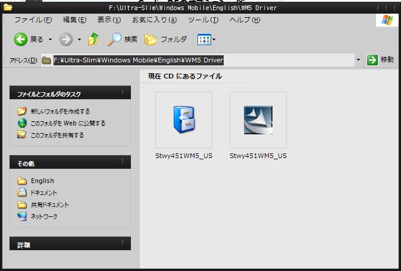Select the file cabinet Stwy451WM5_US thumbnail
Image resolution: width=401 pixels, height=271 pixels.
point(184,120)
